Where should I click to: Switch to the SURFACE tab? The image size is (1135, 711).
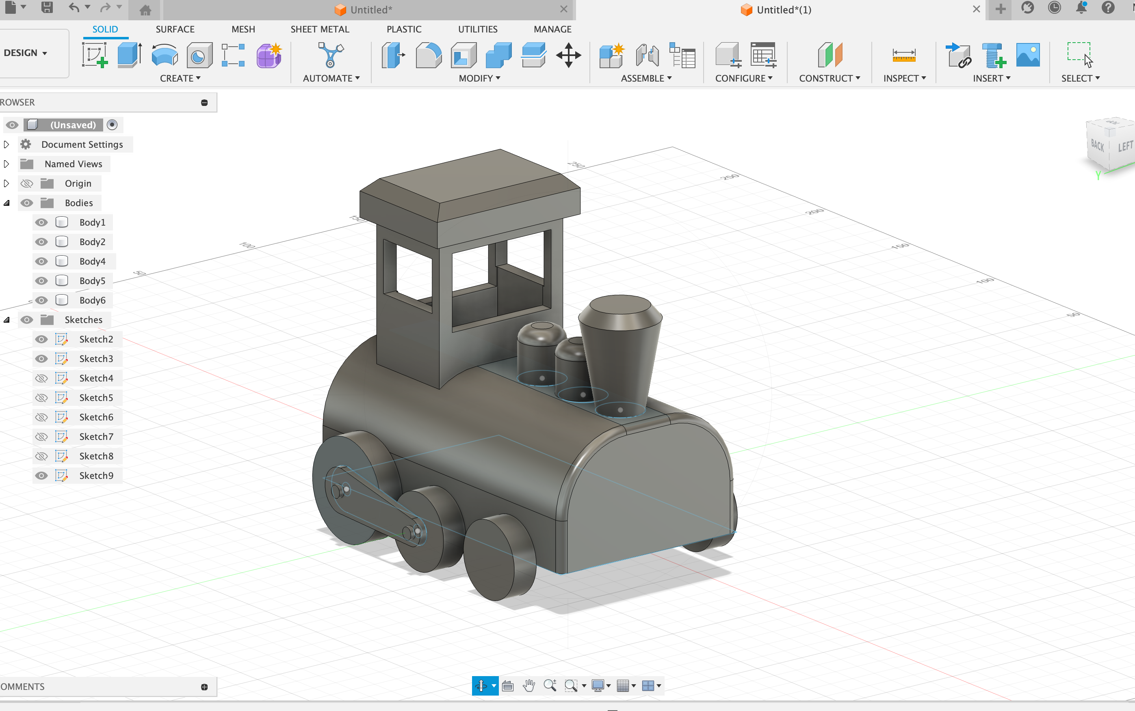(x=175, y=29)
